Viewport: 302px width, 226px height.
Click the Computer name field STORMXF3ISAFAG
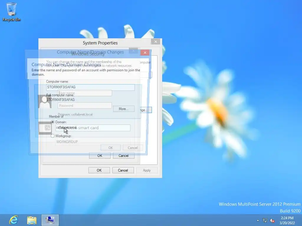tap(90, 87)
